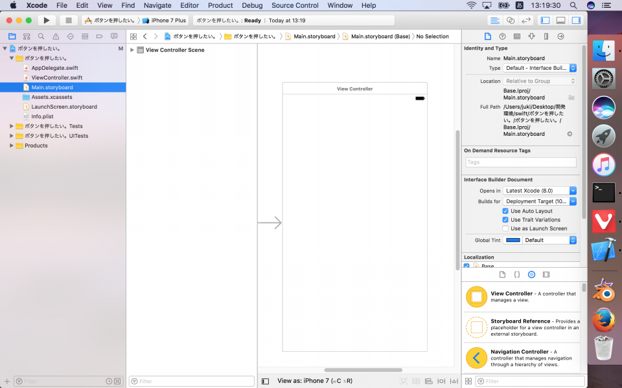The height and width of the screenshot is (388, 622).
Task: Enable Use as Launch Screen
Action: click(505, 228)
